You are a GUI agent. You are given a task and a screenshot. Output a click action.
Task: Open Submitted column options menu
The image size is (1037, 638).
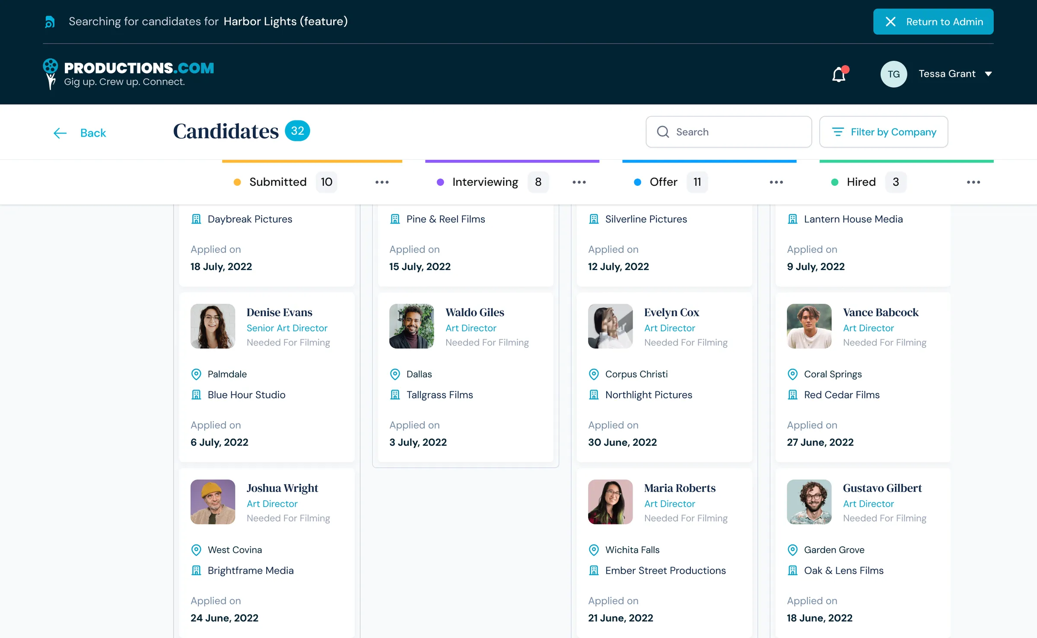tap(382, 182)
